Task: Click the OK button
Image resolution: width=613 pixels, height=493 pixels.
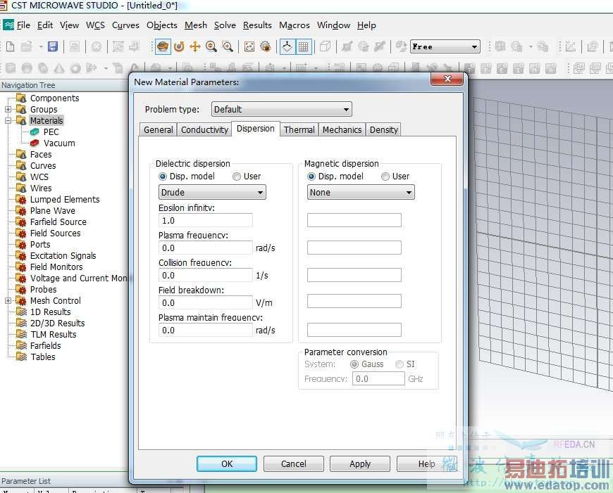Action: click(x=226, y=464)
